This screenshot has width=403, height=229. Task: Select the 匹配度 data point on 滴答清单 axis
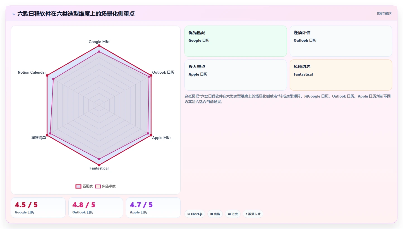[x=47, y=135]
